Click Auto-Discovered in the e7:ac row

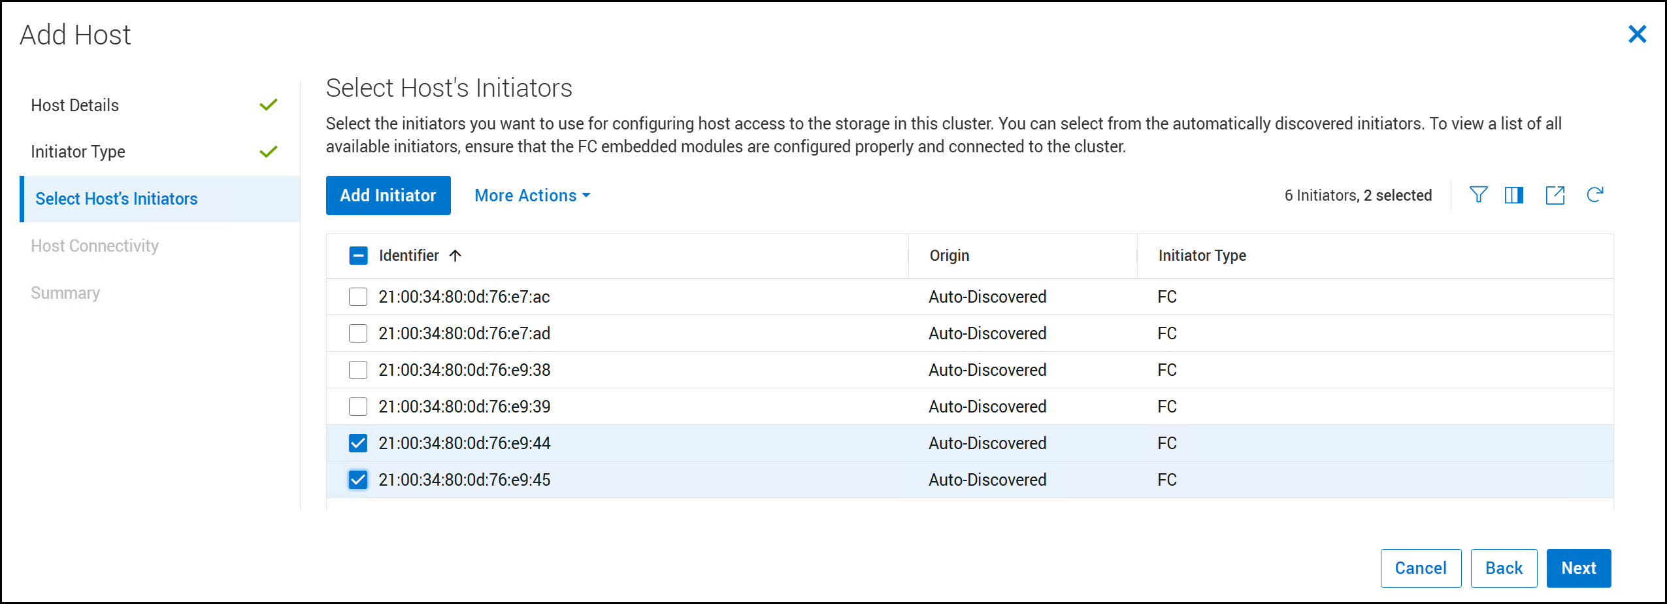[x=987, y=297]
